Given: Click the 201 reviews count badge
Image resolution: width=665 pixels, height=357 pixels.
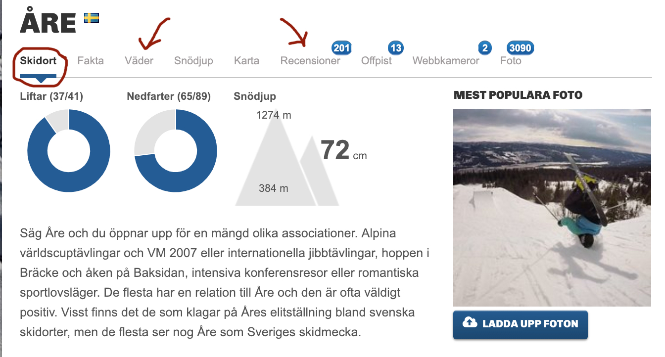Looking at the screenshot, I should (x=341, y=48).
